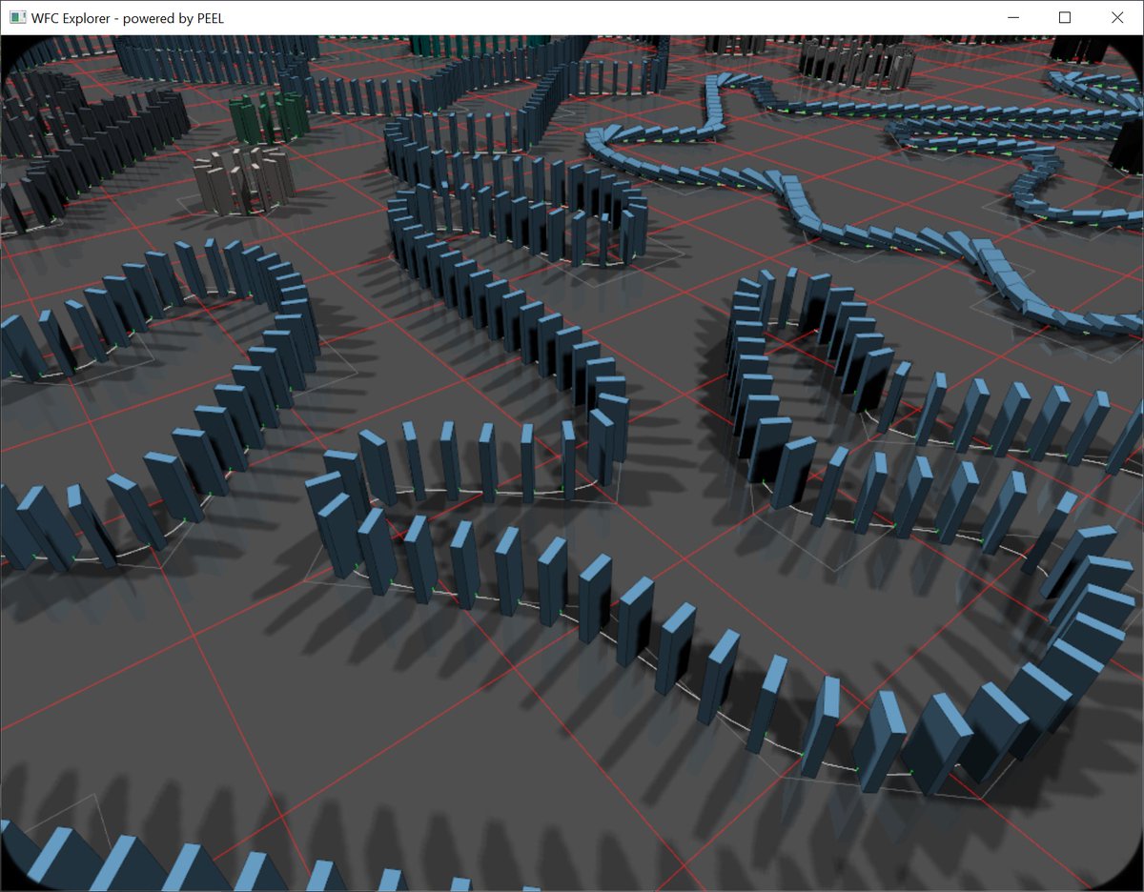Image resolution: width=1144 pixels, height=892 pixels.
Task: Click the beige domino cluster in the 3D view
Action: tap(244, 180)
